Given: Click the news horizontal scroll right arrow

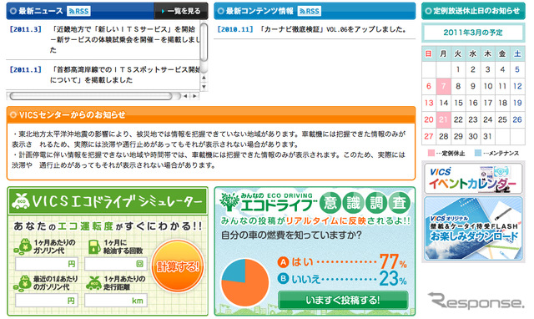Looking at the screenshot, I should pos(194,96).
